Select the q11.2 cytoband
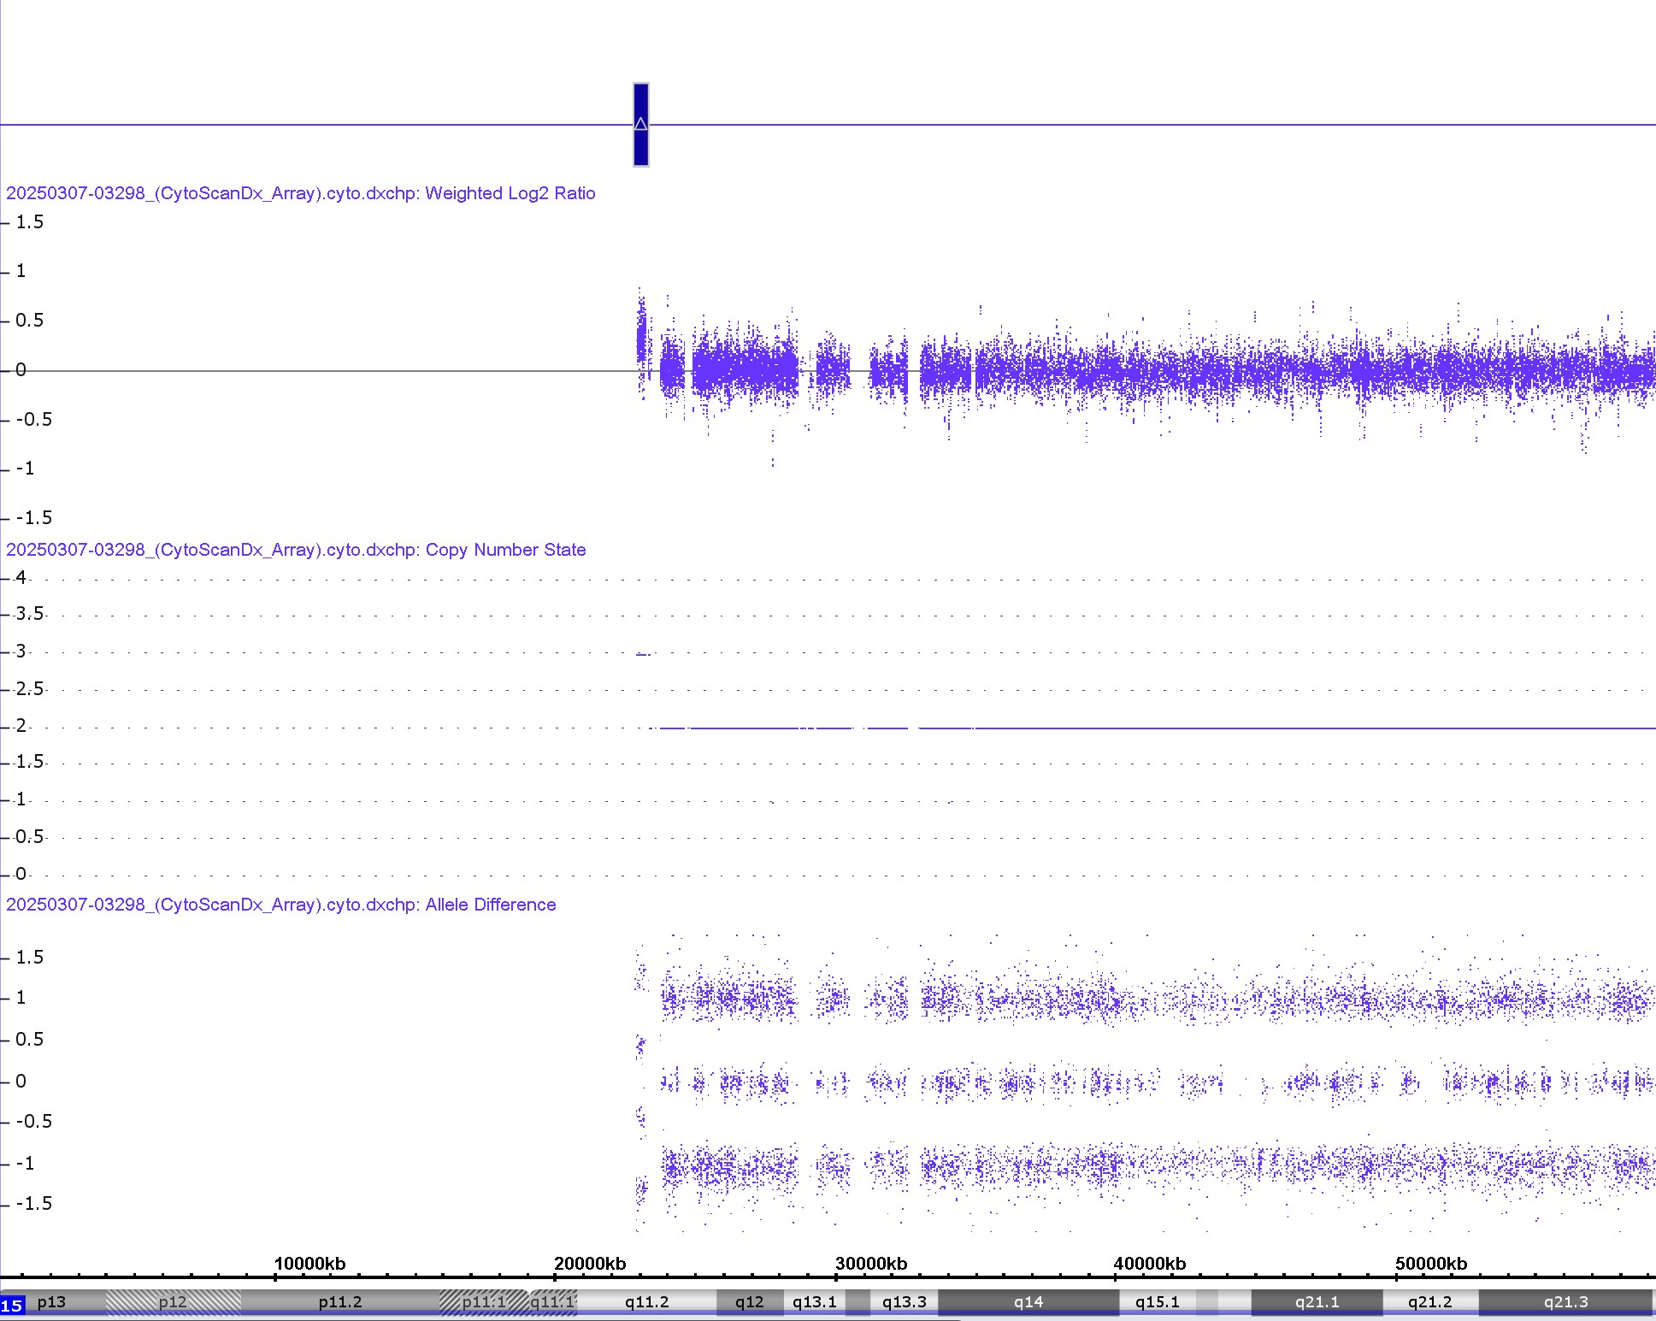Screen dimensions: 1656x1321 (x=646, y=1302)
